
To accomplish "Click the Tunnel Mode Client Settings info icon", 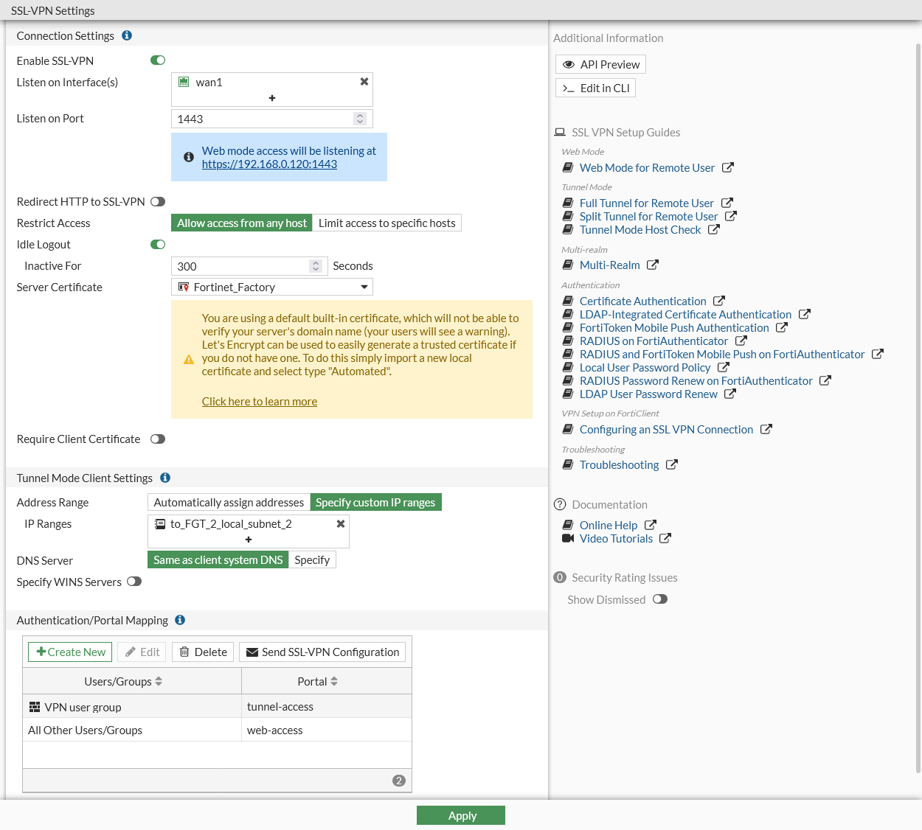I will point(165,478).
